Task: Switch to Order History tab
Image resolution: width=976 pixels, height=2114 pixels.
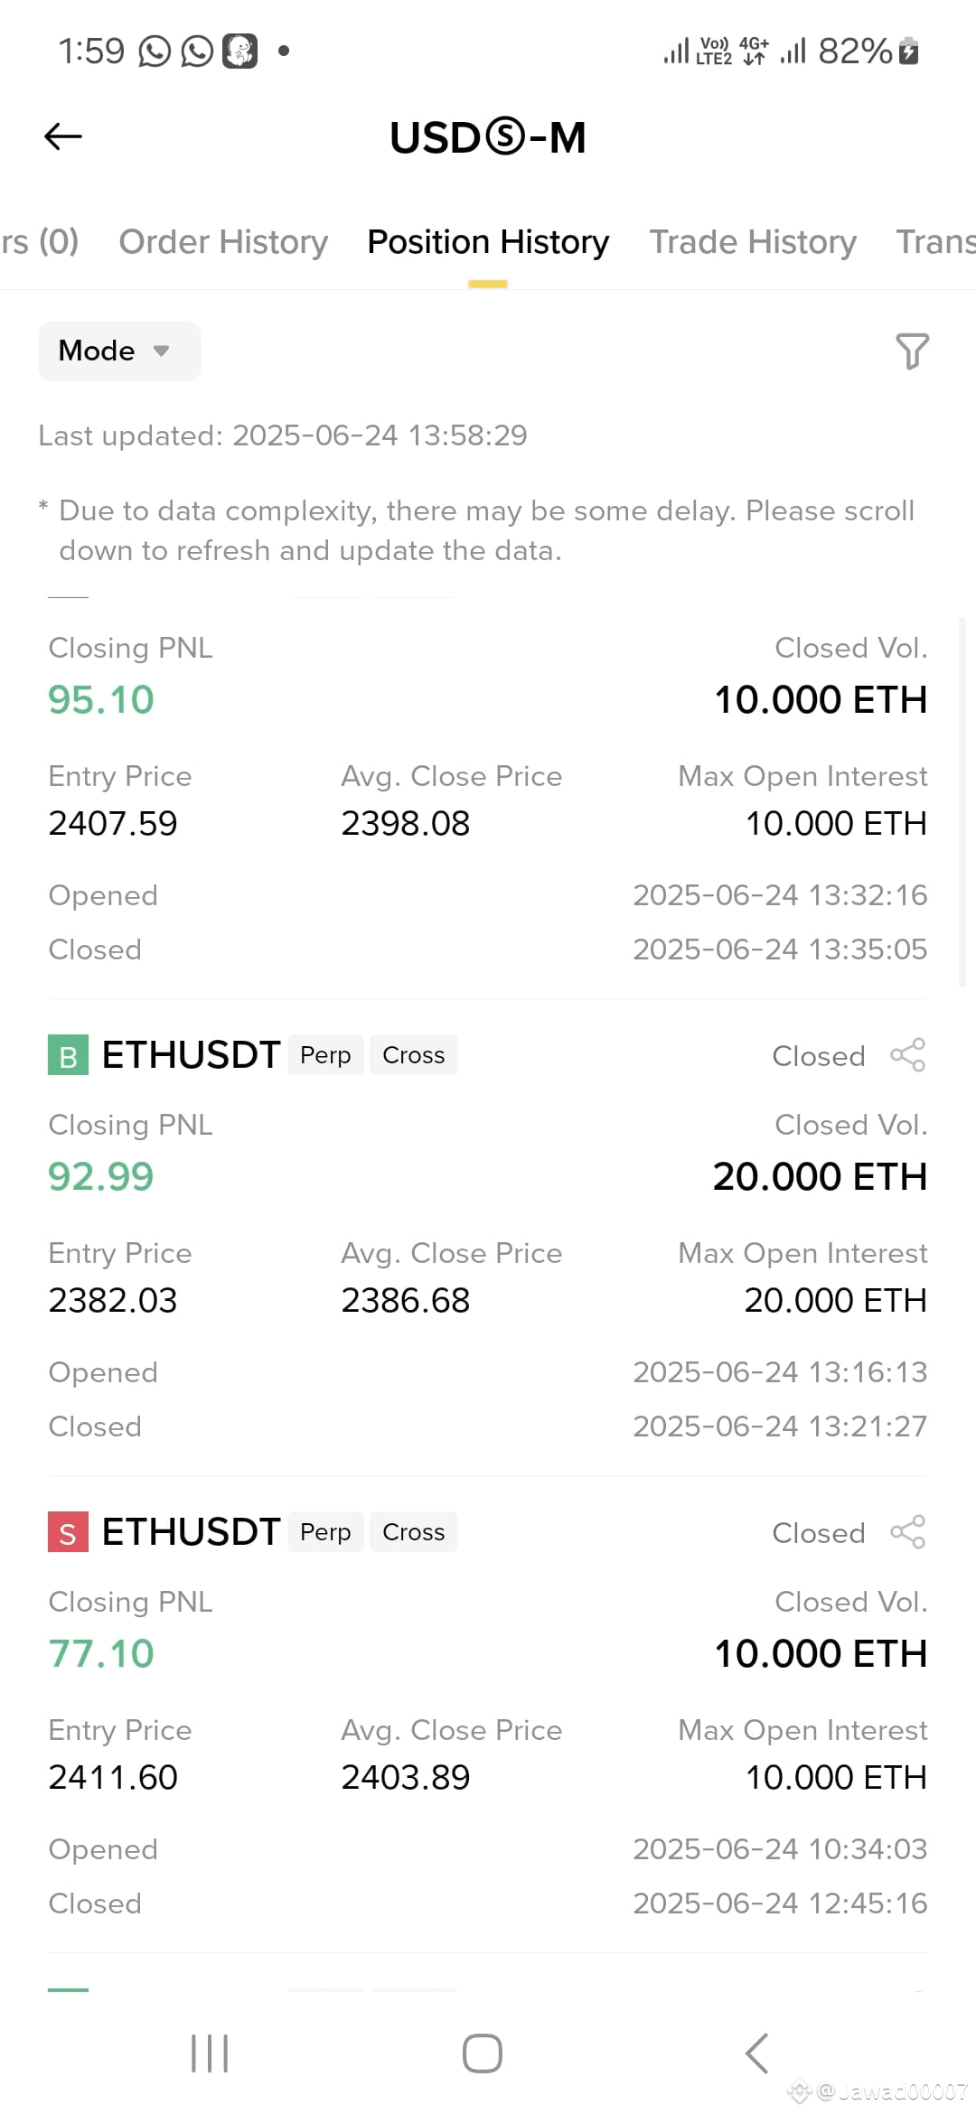Action: point(223,242)
